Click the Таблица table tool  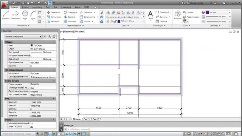(161, 22)
